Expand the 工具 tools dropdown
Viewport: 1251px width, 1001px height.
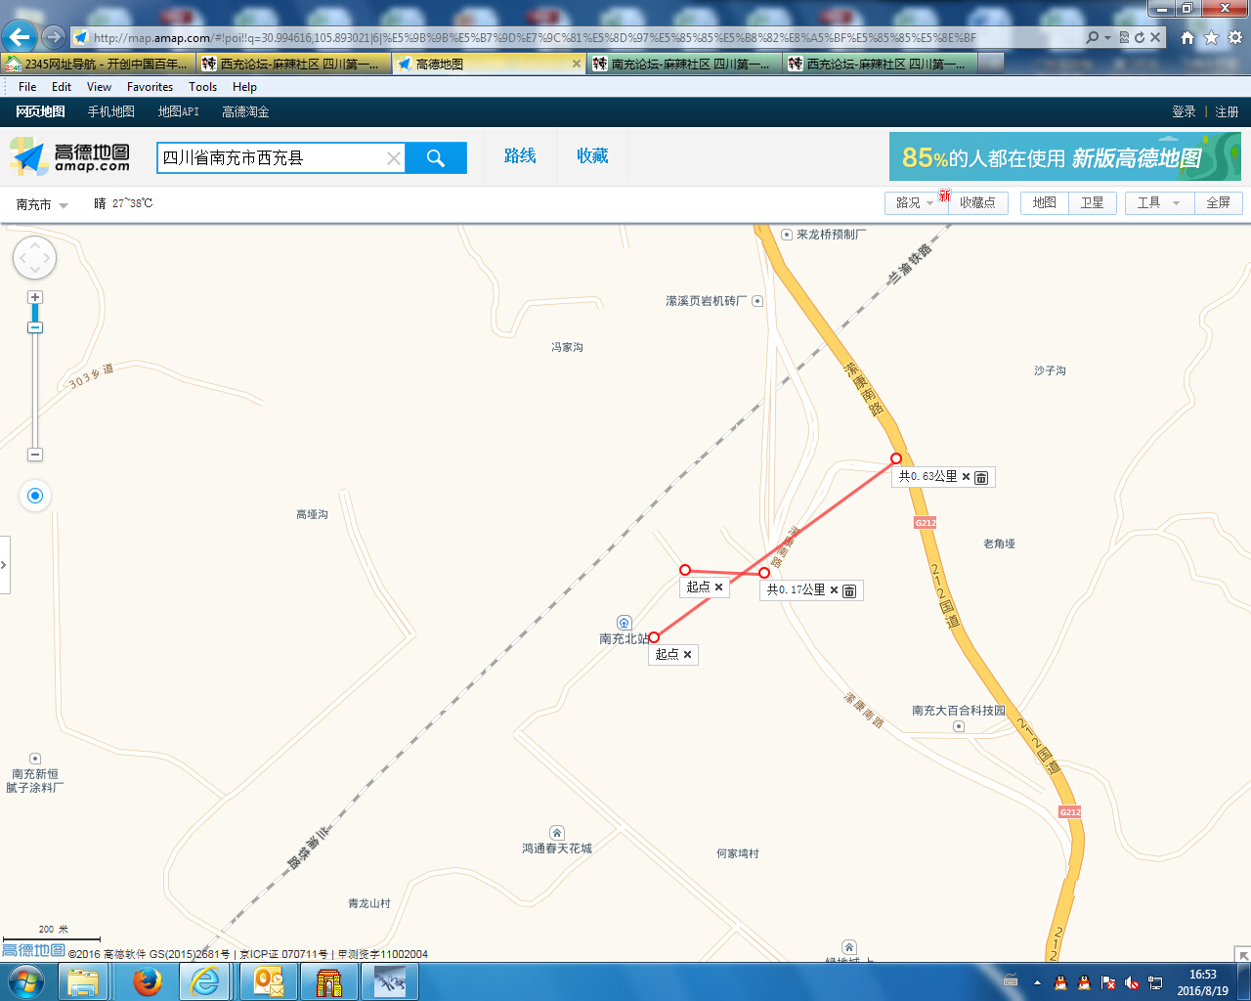pyautogui.click(x=1158, y=202)
